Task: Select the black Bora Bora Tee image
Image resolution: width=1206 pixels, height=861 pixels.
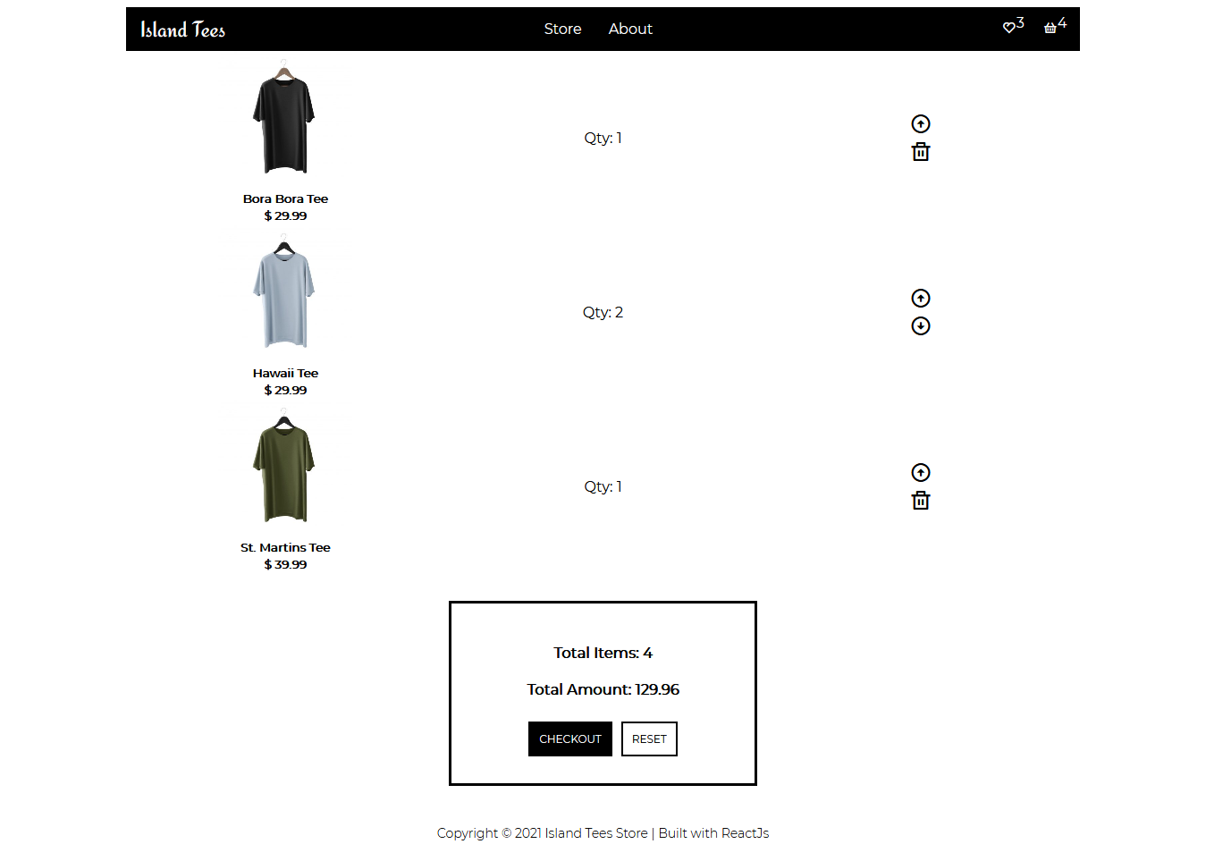Action: pos(284,117)
